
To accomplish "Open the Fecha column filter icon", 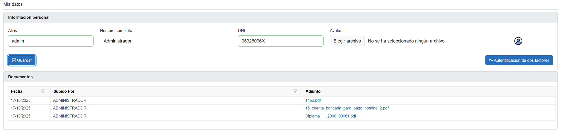I will 43,91.
